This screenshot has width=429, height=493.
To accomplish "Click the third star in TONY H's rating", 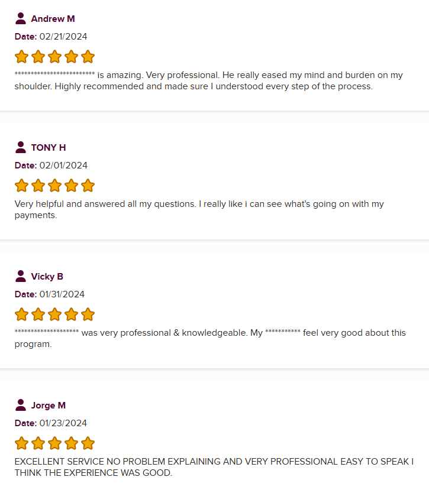I will (54, 186).
